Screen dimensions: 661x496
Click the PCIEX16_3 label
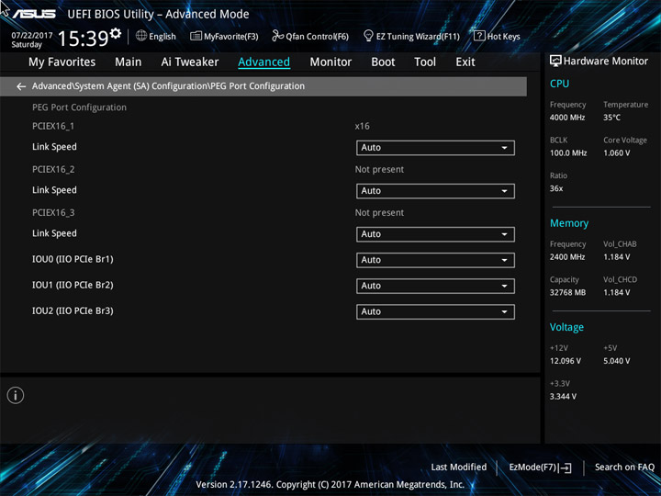[53, 212]
